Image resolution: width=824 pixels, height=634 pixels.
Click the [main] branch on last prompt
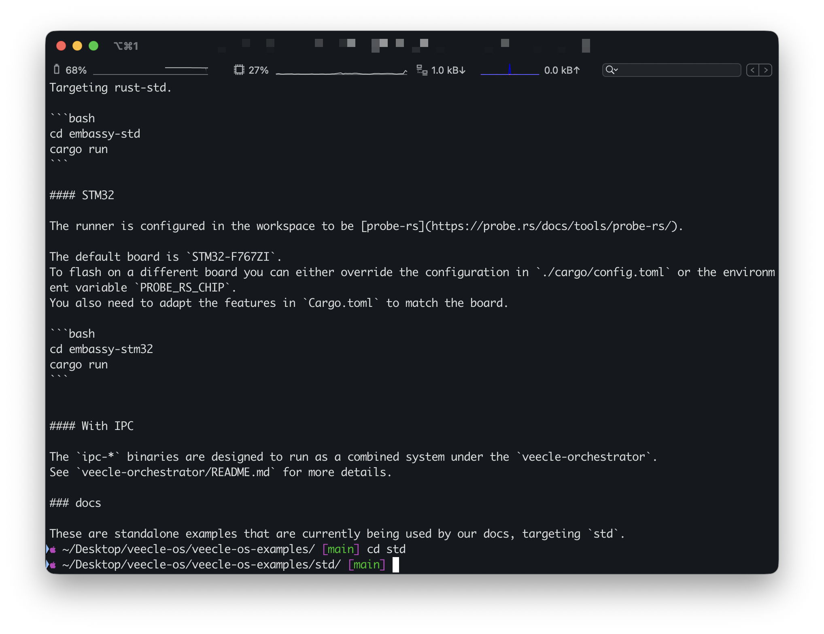pyautogui.click(x=367, y=564)
